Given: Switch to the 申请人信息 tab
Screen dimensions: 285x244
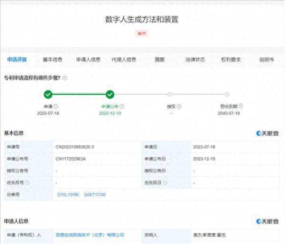Looking at the screenshot, I should [88, 60].
